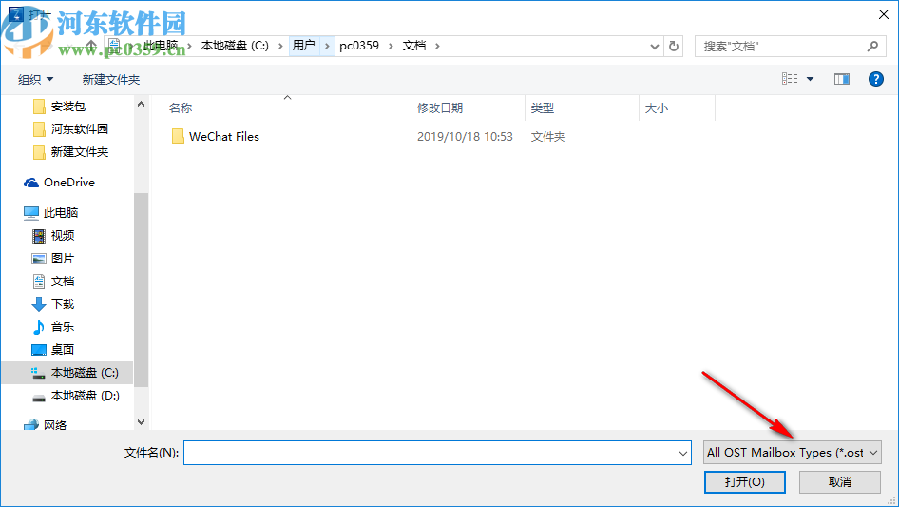This screenshot has height=507, width=899.
Task: Expand the address bar history dropdown
Action: click(x=654, y=47)
